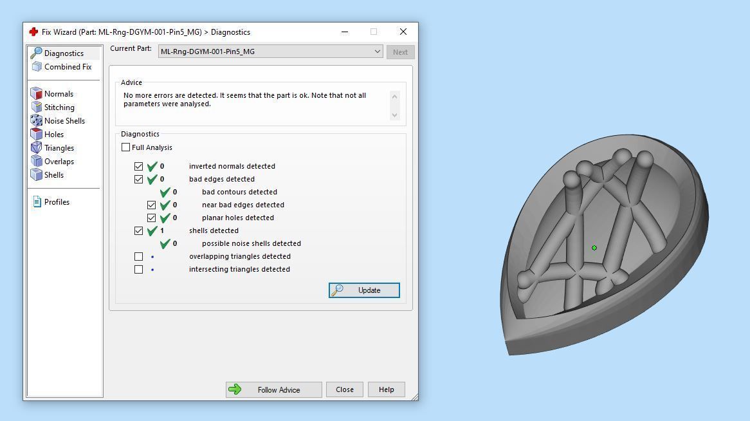Enable the Full Analysis checkbox
This screenshot has height=421, width=750.
126,147
